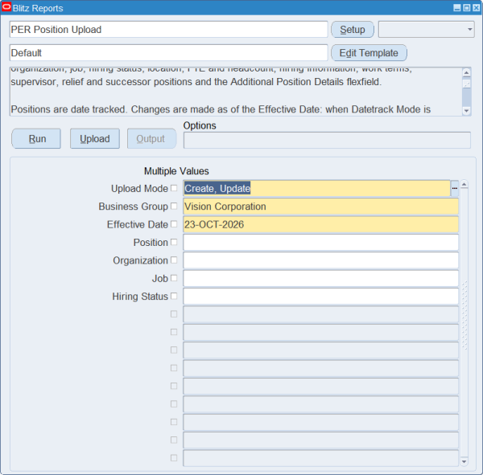Expand the dropdown next to Setup
483x475 pixels.
tap(427, 30)
